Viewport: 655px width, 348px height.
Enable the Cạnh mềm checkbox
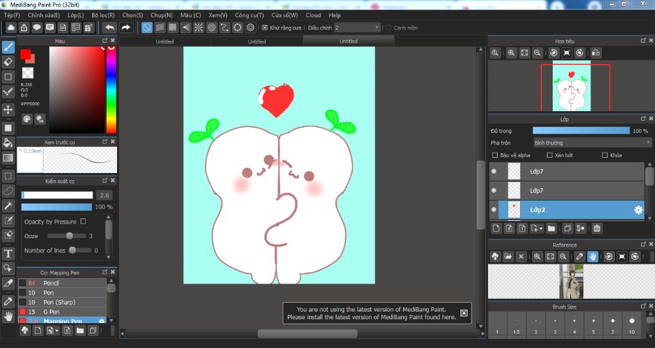pyautogui.click(x=388, y=27)
